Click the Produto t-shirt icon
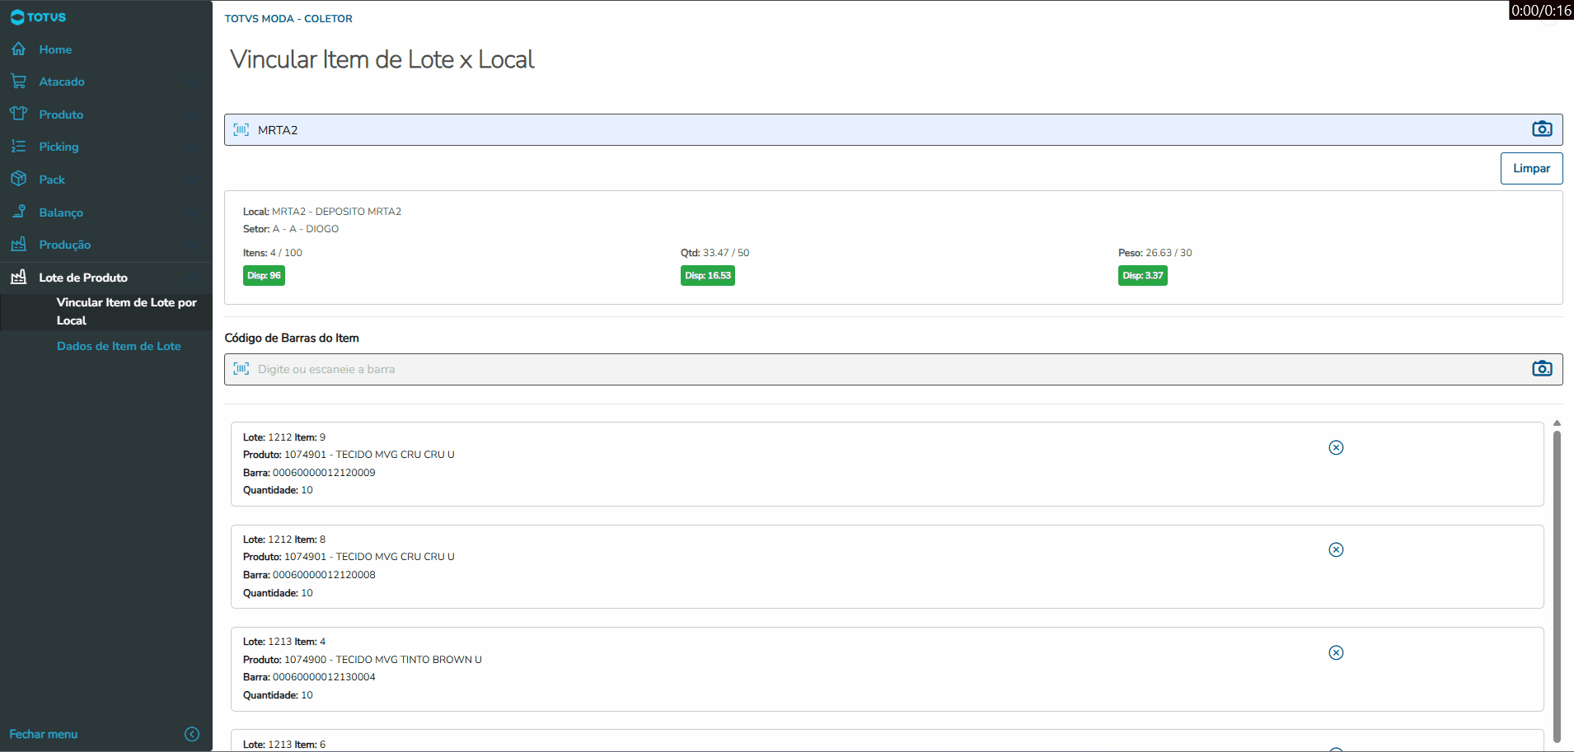The width and height of the screenshot is (1574, 752). pyautogui.click(x=18, y=114)
